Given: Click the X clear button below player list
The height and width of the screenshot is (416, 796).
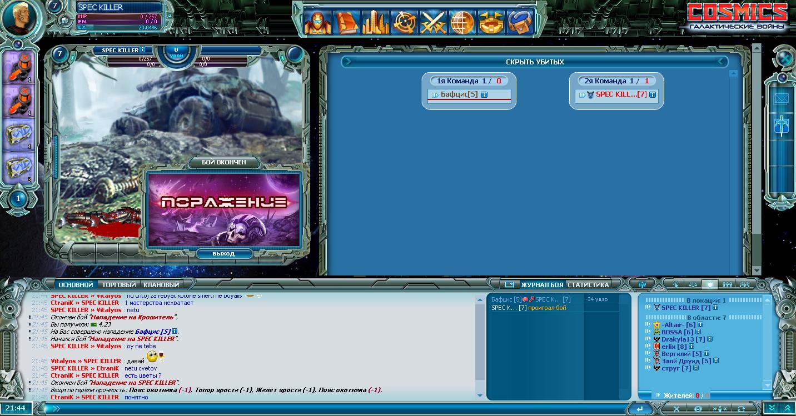Looking at the screenshot, I should (x=676, y=409).
